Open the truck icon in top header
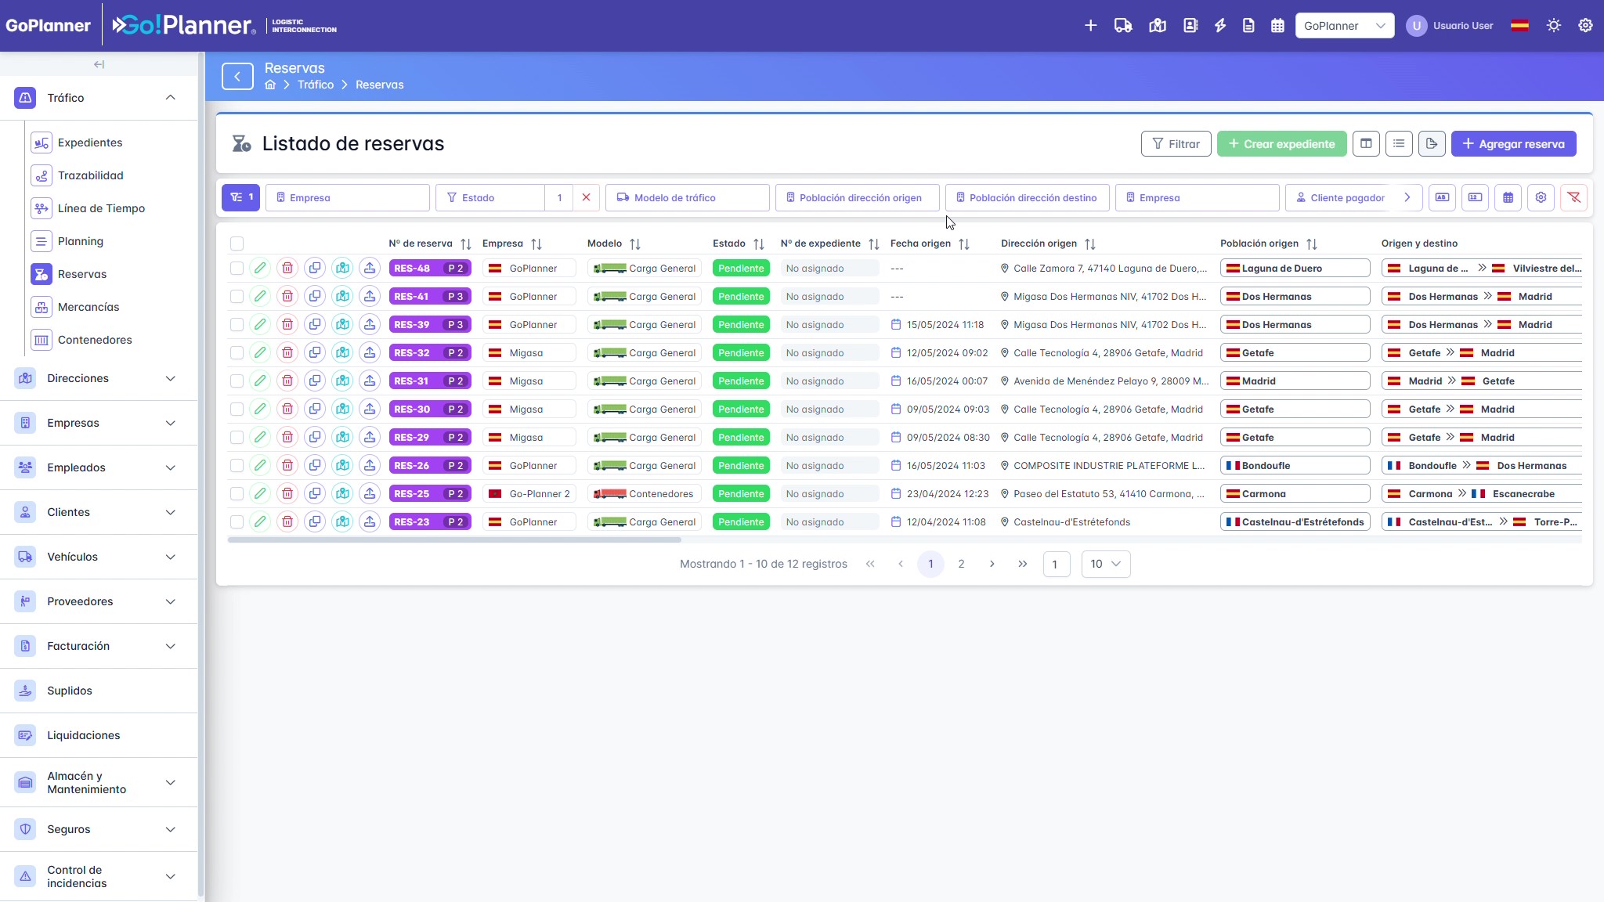 point(1123,26)
